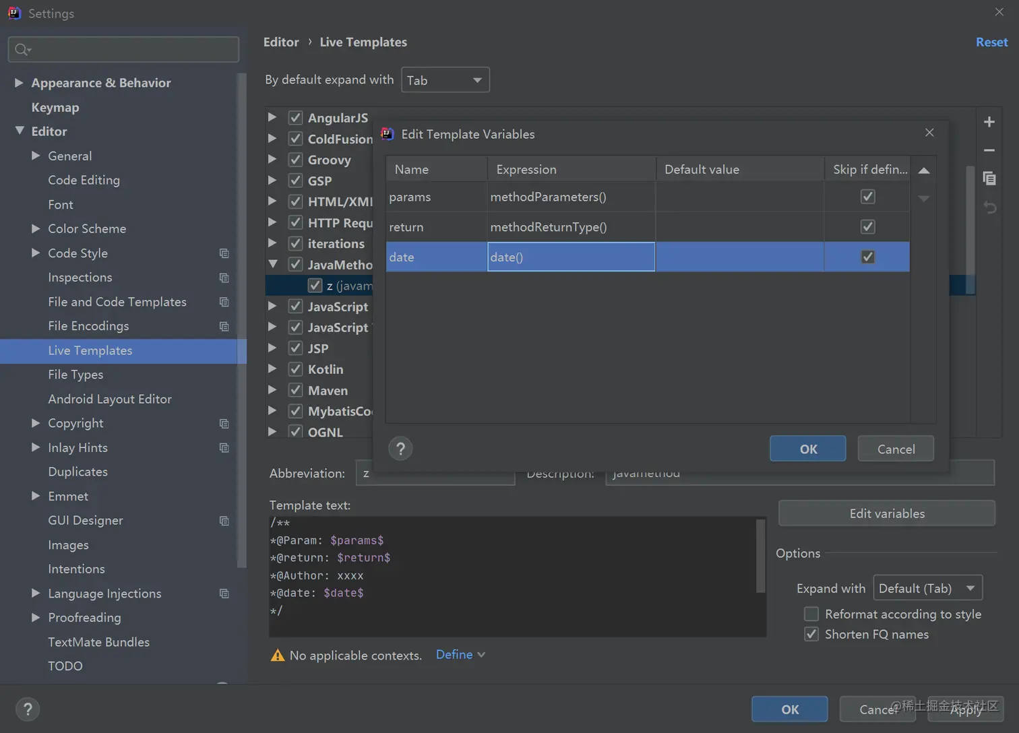Click the Inspections per-project scope icon

point(224,278)
